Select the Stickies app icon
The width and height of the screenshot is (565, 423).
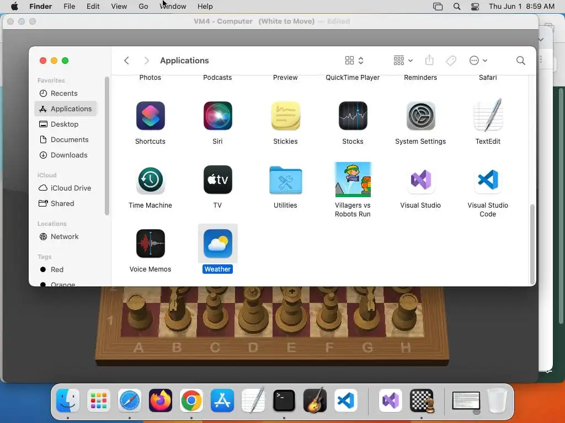tap(285, 116)
